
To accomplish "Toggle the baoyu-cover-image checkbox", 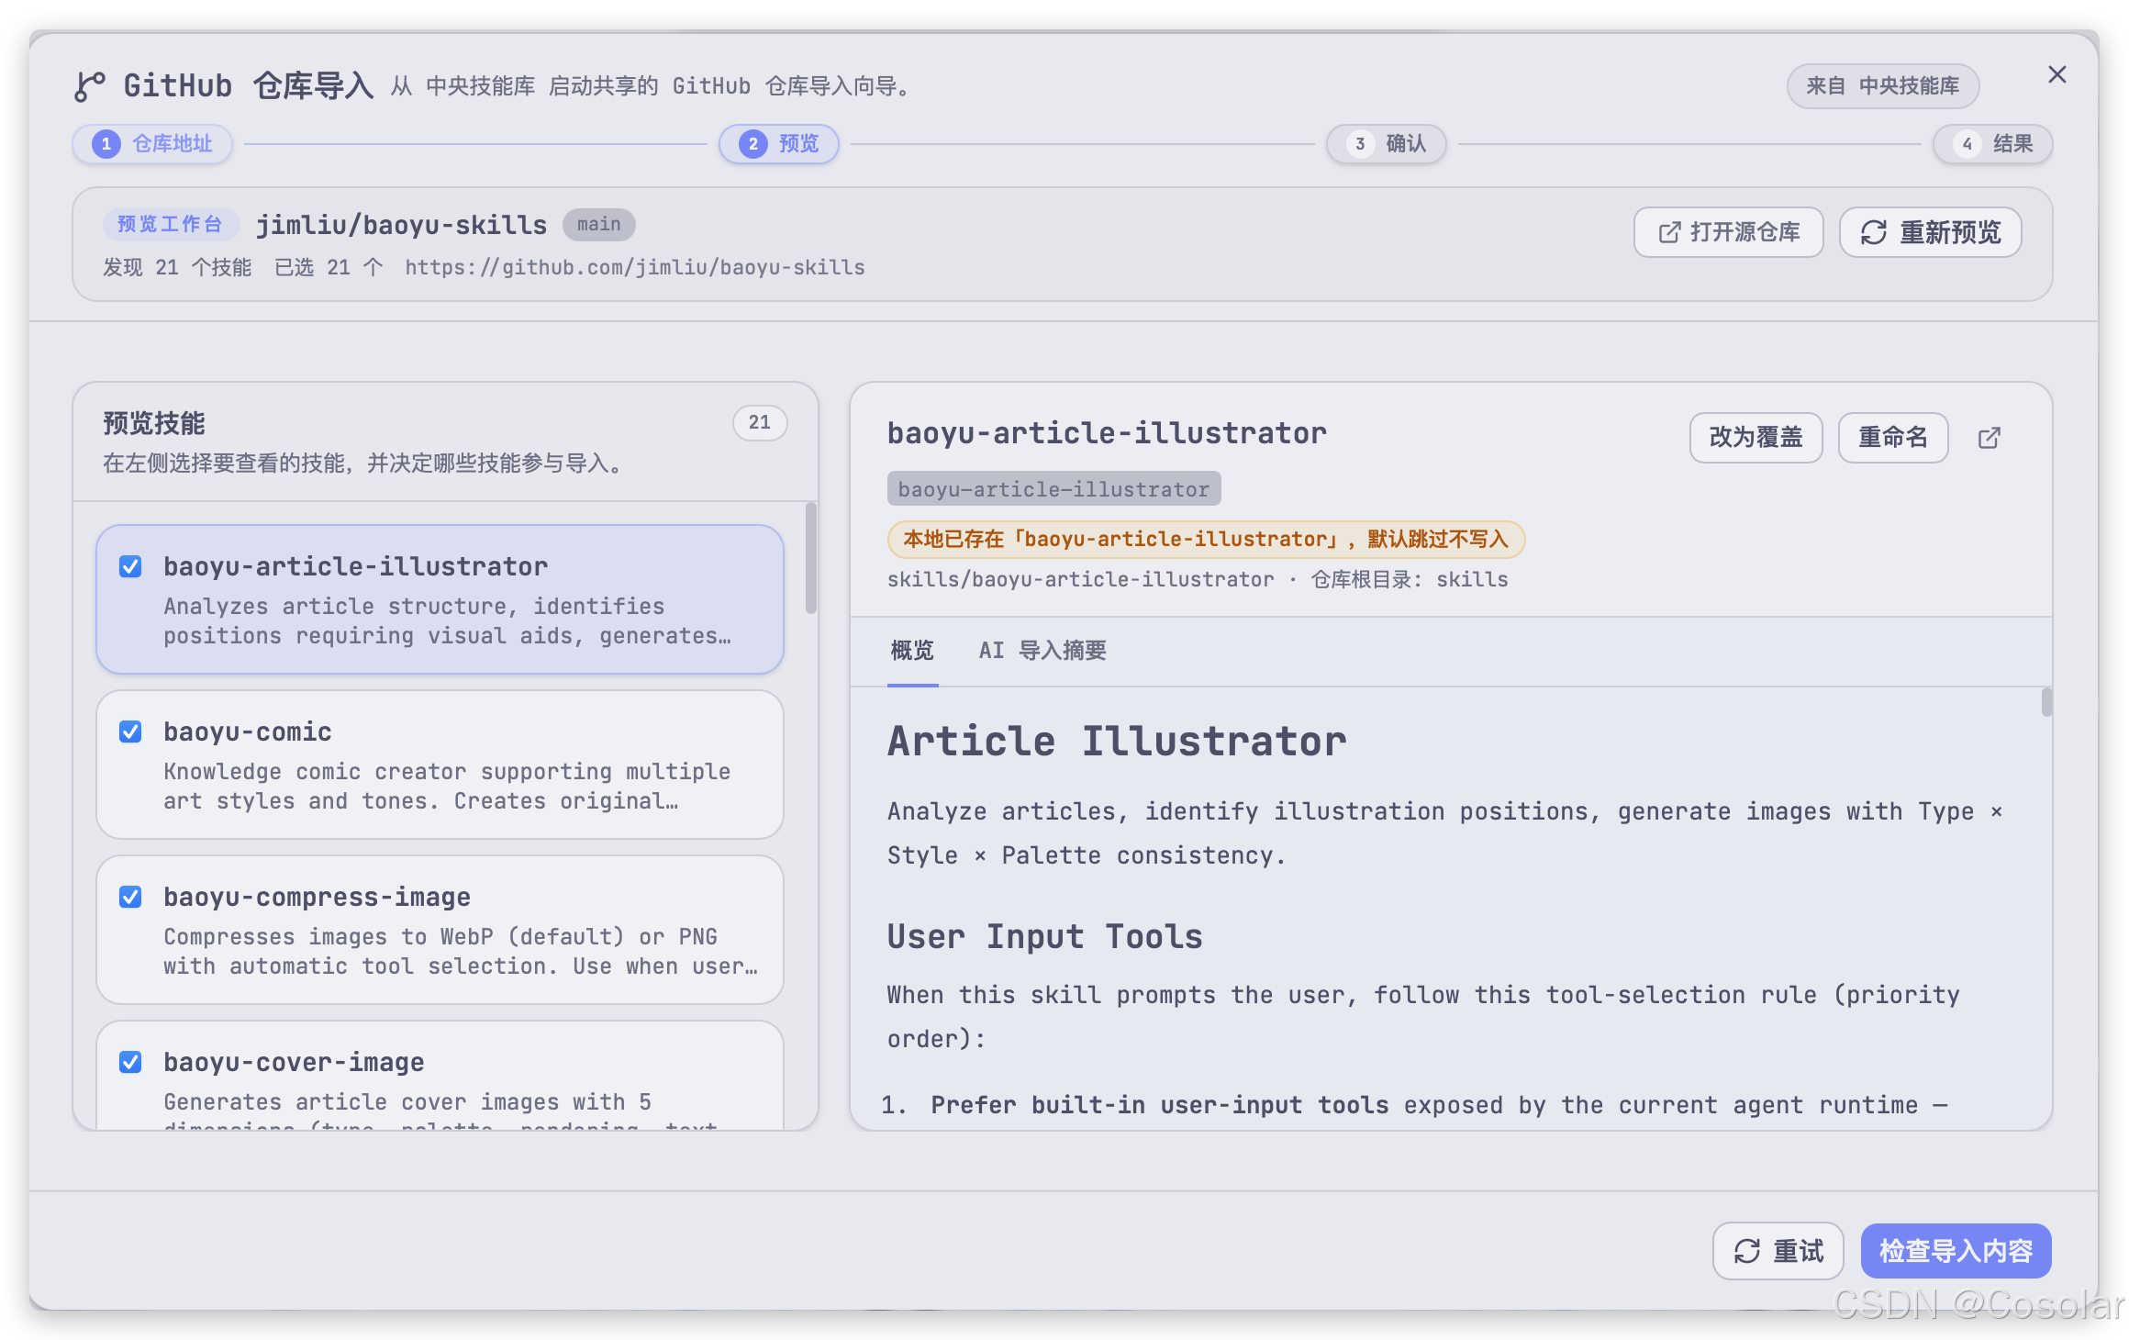I will pyautogui.click(x=130, y=1062).
